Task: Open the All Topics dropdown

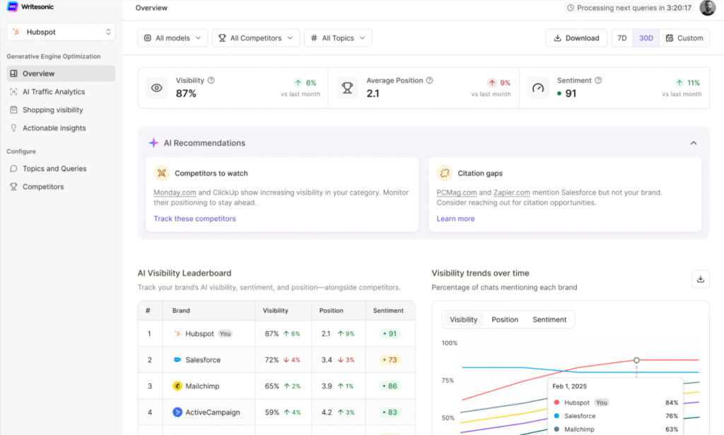Action: [x=338, y=38]
